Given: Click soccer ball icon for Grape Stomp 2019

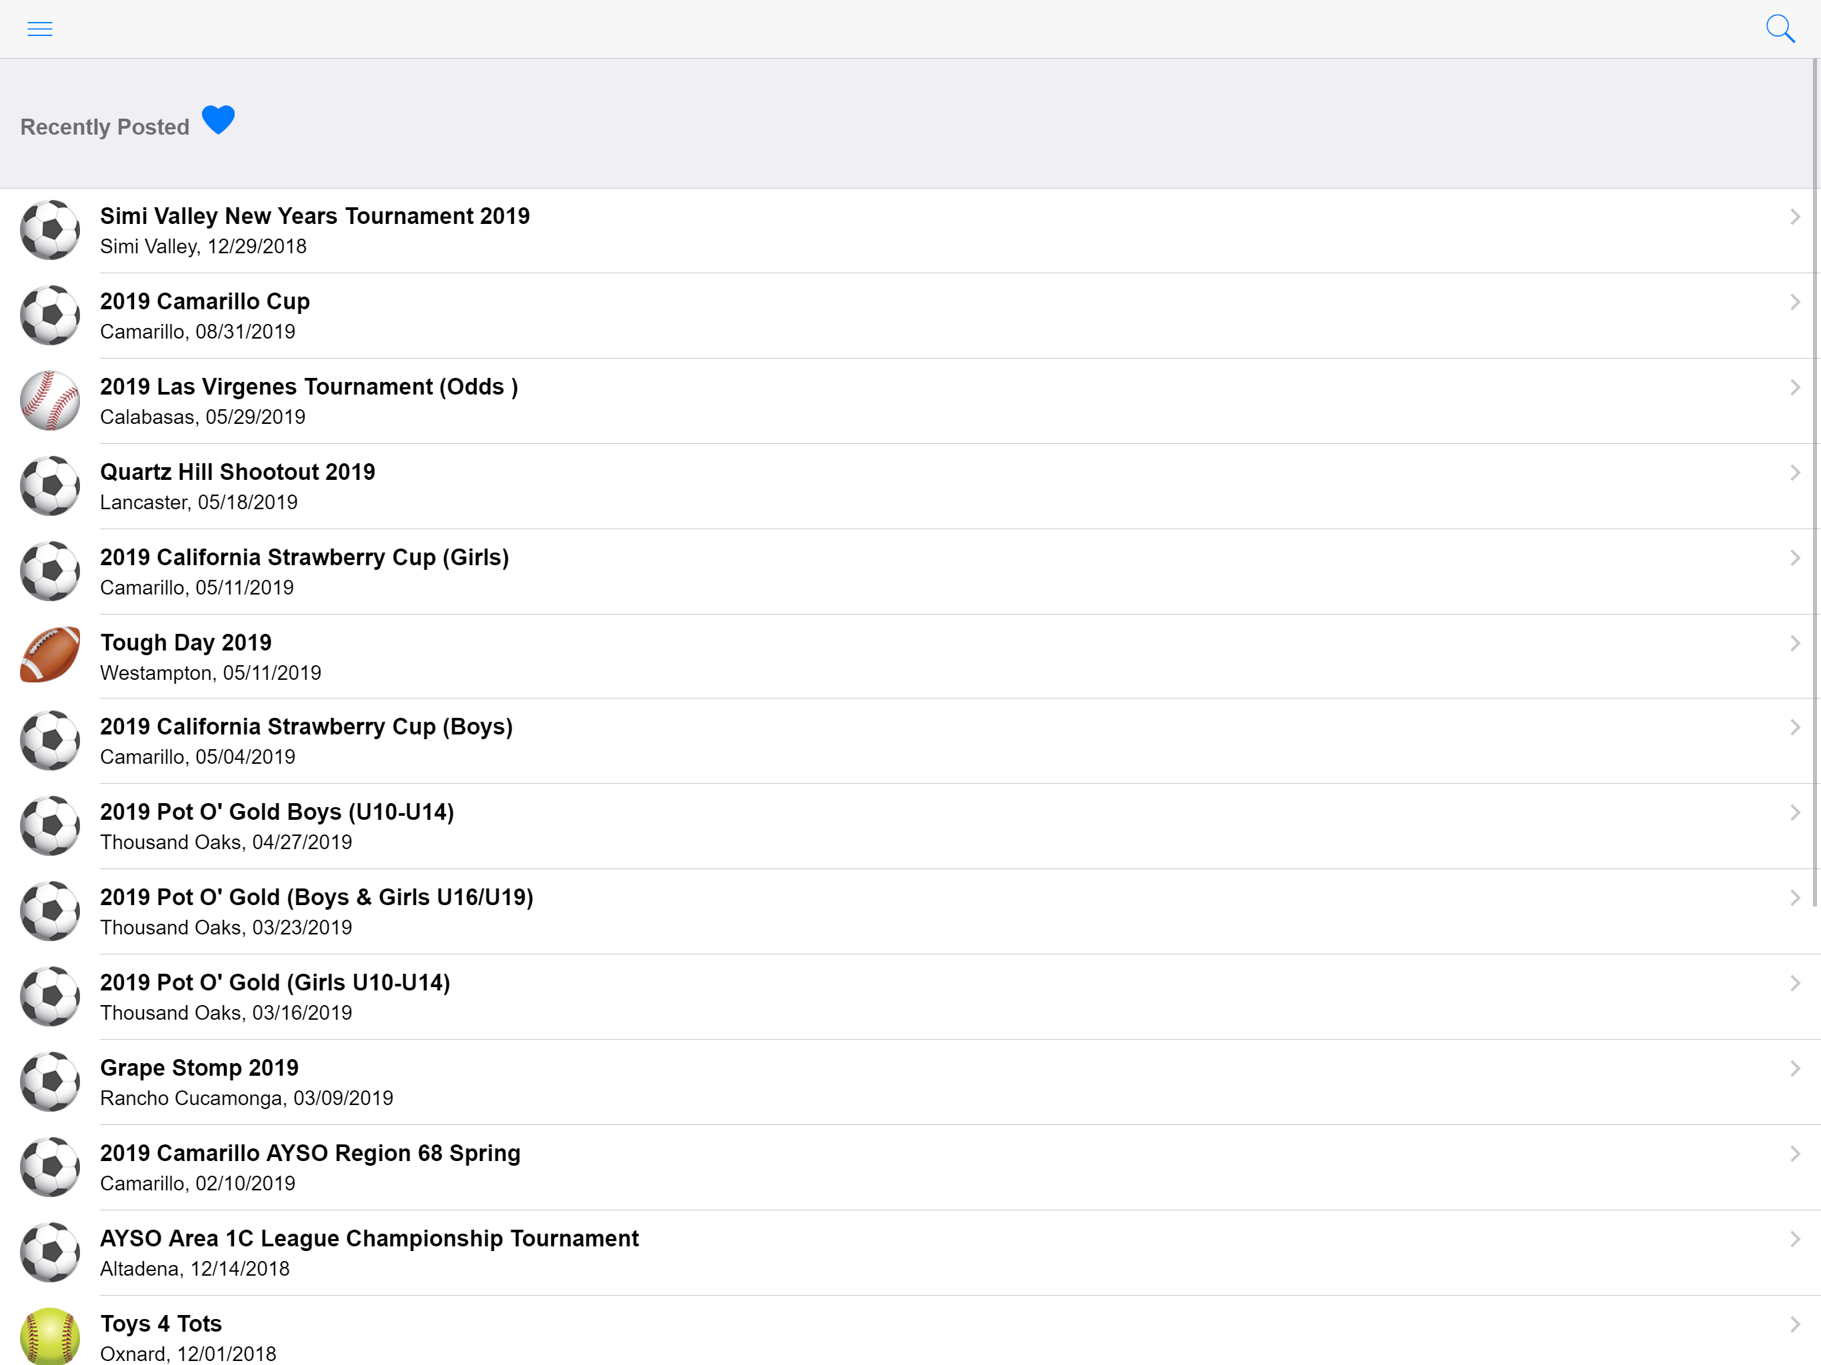Looking at the screenshot, I should [49, 1082].
